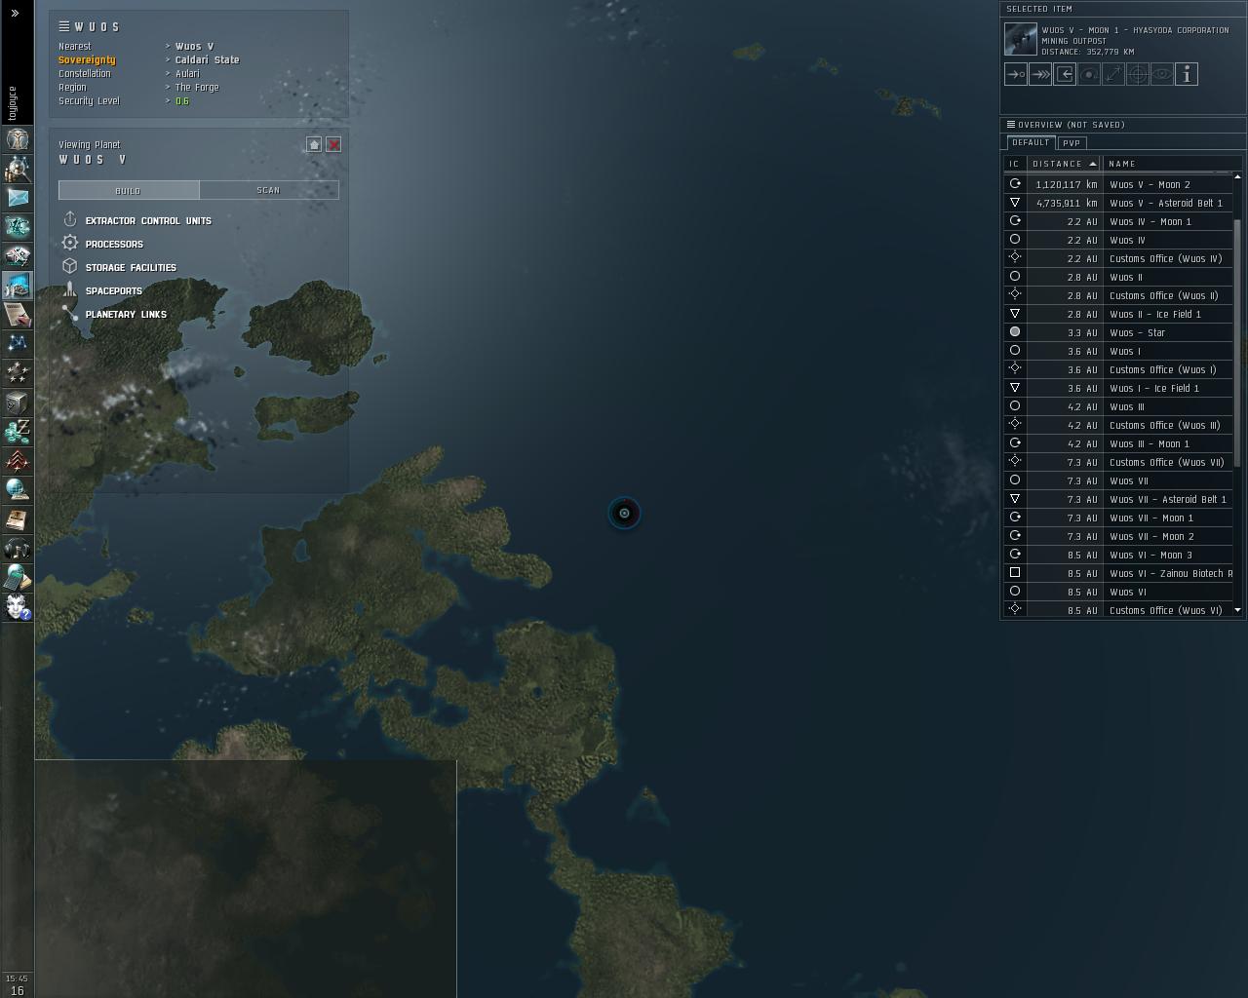
Task: Open the Market icon in Neocom
Action: coord(18,256)
